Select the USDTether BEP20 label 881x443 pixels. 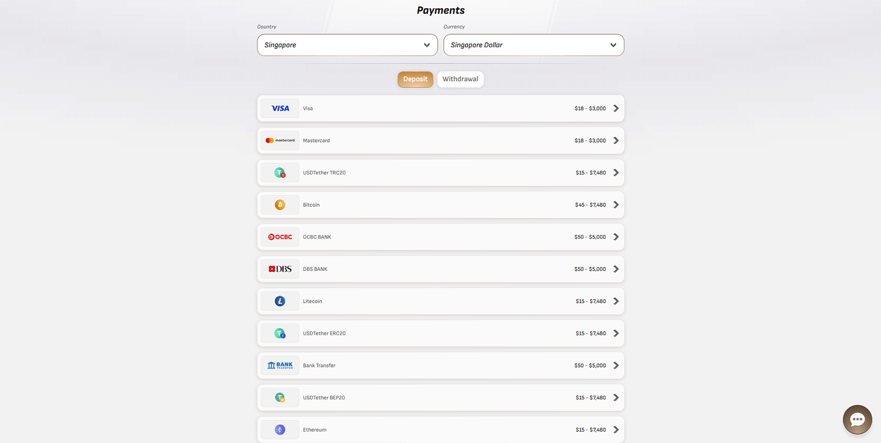324,397
